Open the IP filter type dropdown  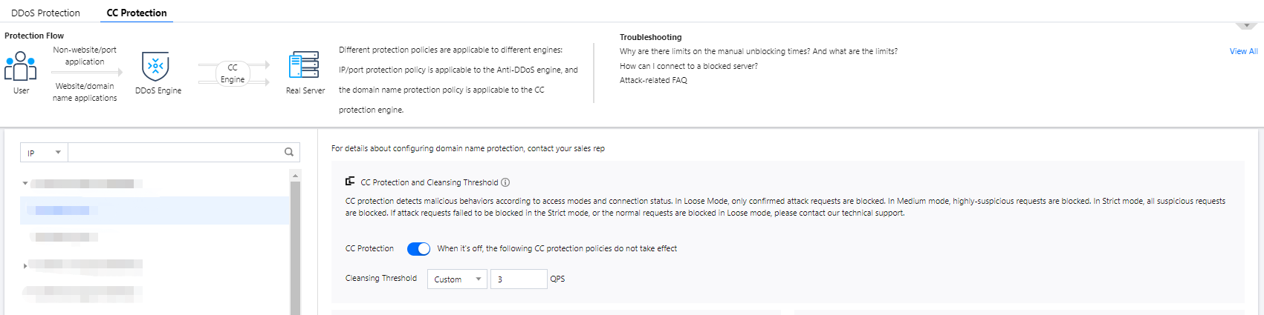tap(44, 153)
